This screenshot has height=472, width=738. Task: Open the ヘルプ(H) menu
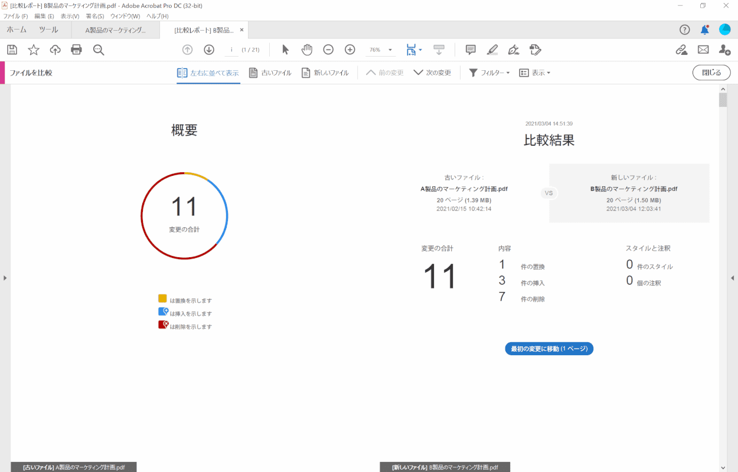coord(157,16)
